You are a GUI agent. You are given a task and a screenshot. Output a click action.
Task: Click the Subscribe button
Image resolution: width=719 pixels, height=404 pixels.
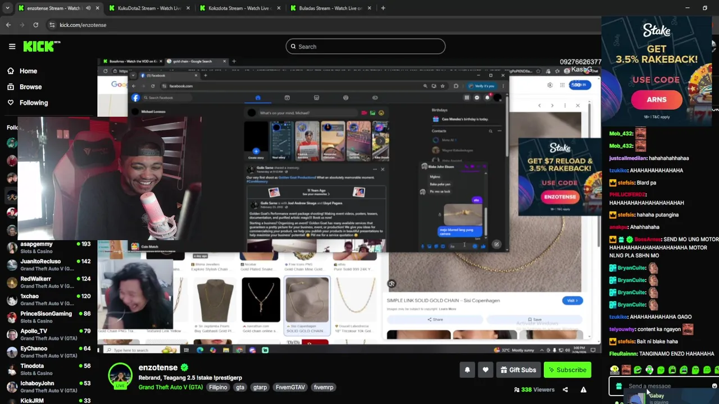pyautogui.click(x=568, y=370)
